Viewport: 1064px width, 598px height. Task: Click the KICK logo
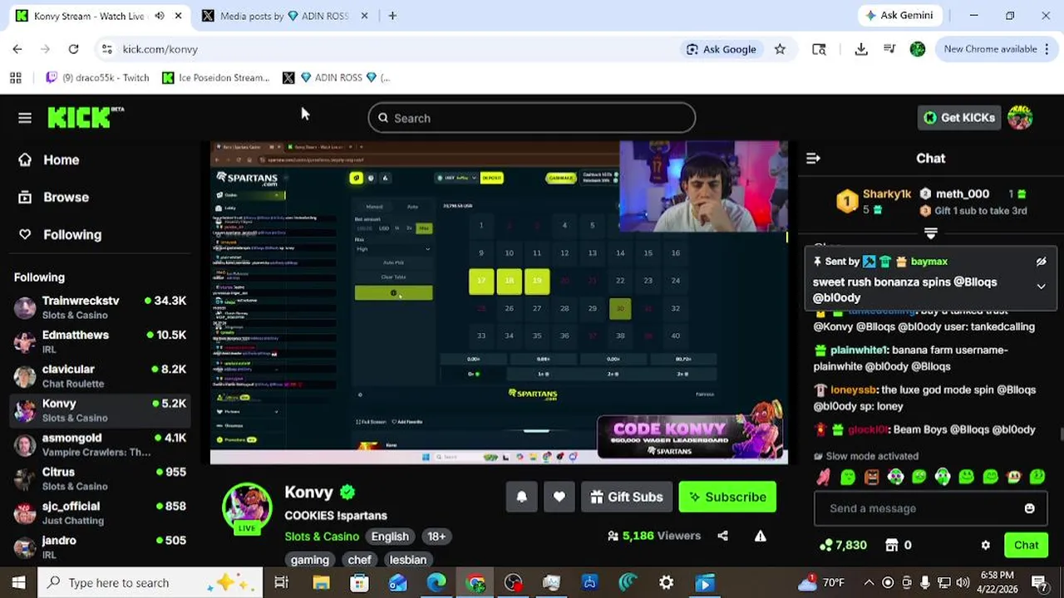click(x=85, y=118)
